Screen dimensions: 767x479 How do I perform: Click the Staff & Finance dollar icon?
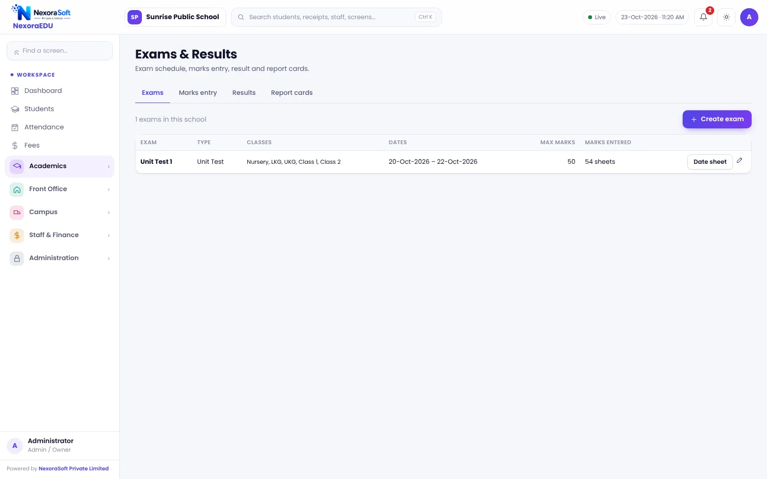tap(17, 235)
